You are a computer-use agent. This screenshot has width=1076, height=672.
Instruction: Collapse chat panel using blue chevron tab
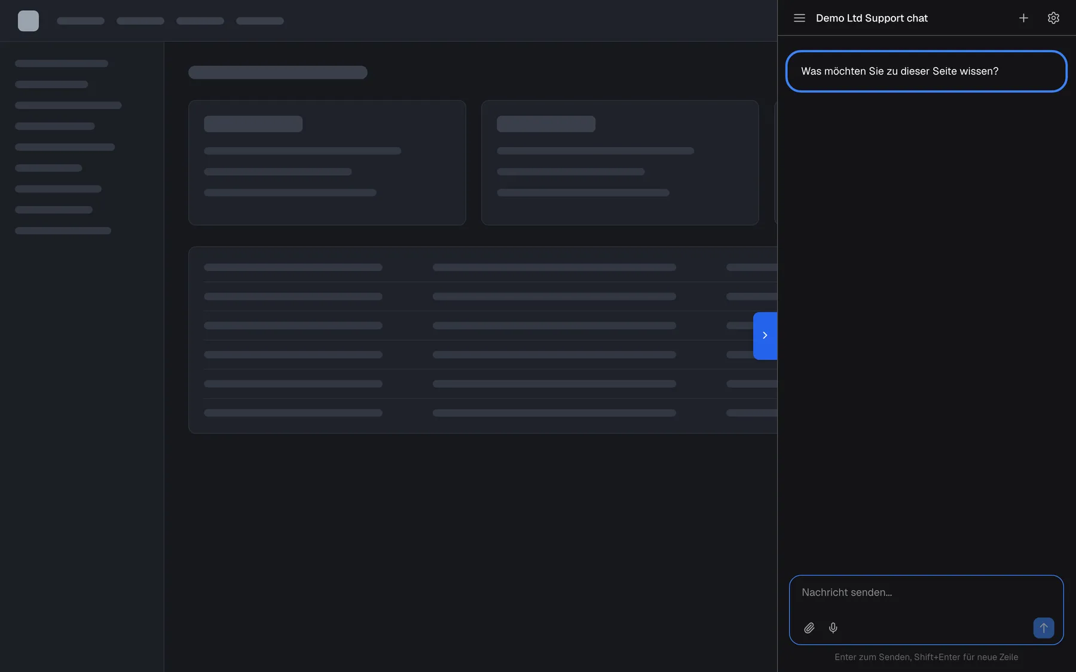pos(765,336)
